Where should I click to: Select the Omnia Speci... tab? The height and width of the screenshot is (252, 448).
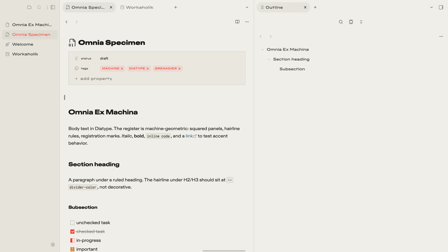point(89,7)
